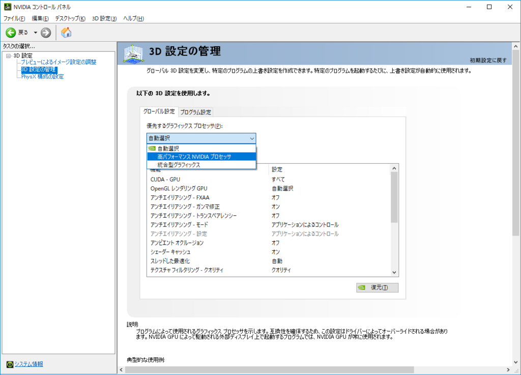Screen dimensions: 521x375
Task: Click horizontal scrollbar right arrow
Action: (x=508, y=370)
